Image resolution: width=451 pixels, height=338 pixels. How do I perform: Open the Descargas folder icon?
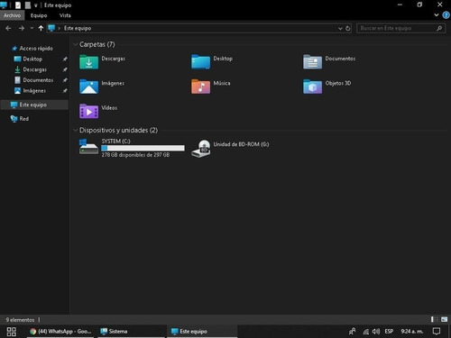pos(88,62)
